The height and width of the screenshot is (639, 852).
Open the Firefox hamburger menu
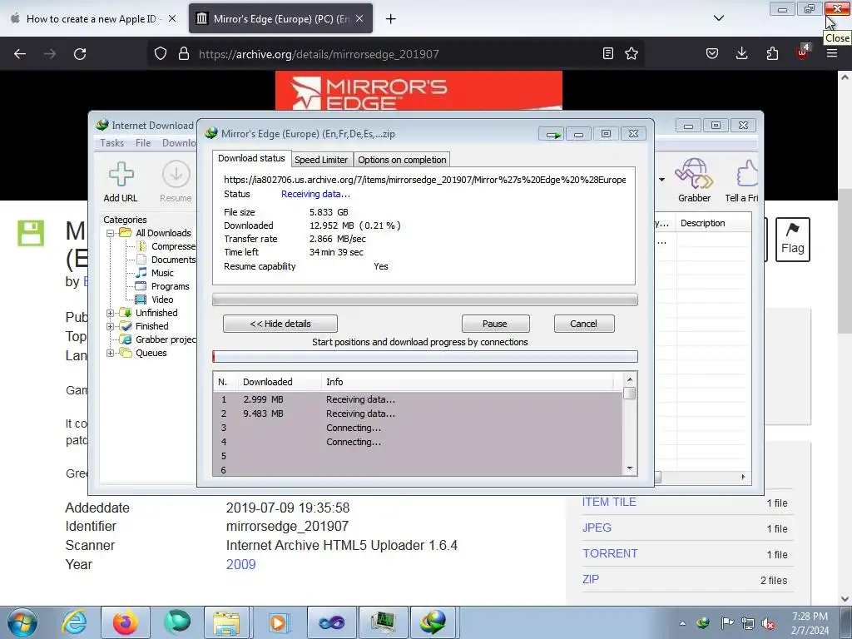832,53
